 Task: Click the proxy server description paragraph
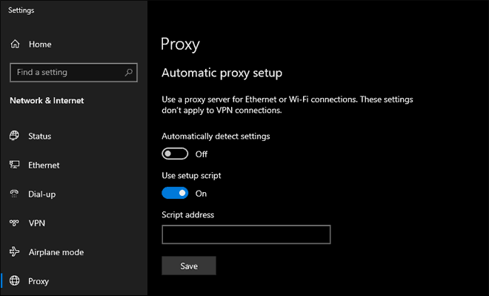[x=287, y=105]
